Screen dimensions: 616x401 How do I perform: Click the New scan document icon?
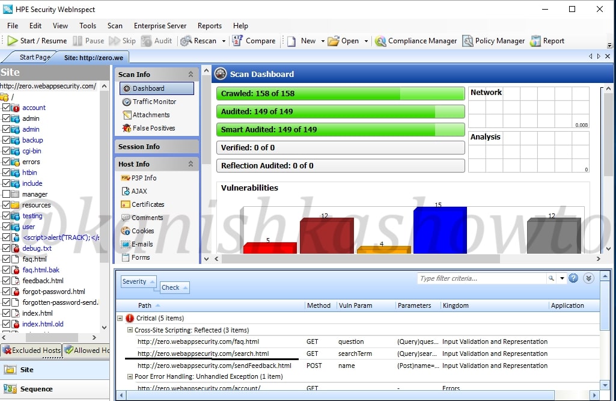pyautogui.click(x=291, y=41)
